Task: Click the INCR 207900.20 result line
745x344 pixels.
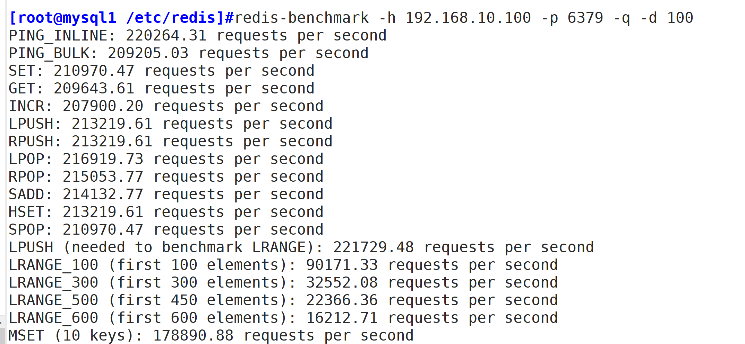Action: coord(166,106)
